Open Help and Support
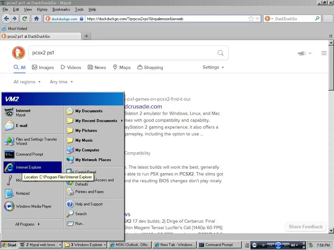This screenshot has width=334, height=250. 94,204
